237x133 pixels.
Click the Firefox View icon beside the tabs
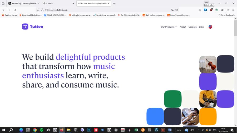[x=3, y=3]
